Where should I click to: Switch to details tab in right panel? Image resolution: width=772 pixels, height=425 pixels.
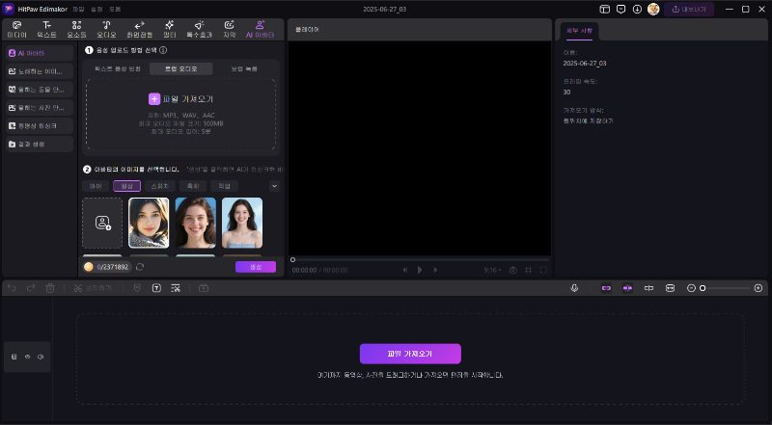tap(580, 31)
